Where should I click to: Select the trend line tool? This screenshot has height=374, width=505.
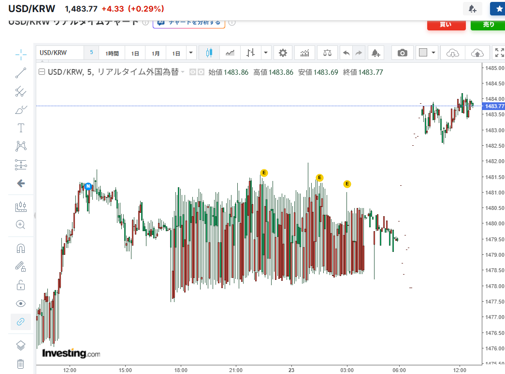coord(20,73)
